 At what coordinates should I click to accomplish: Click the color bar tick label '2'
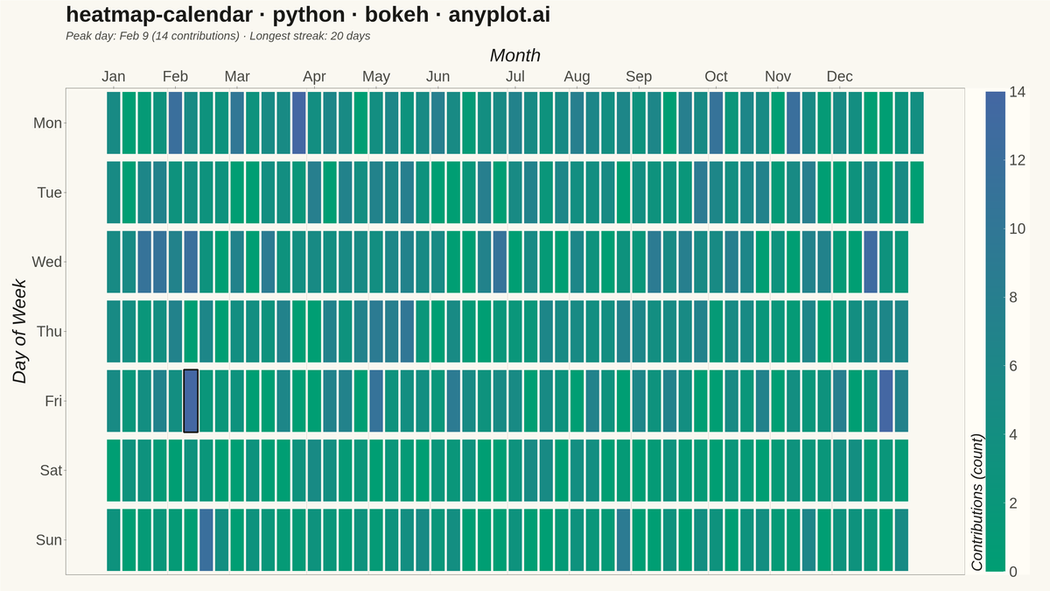[1013, 503]
